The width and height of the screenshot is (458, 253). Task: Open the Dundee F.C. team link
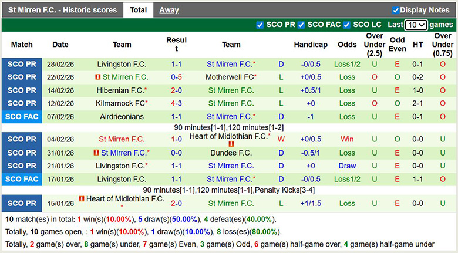[x=231, y=153]
